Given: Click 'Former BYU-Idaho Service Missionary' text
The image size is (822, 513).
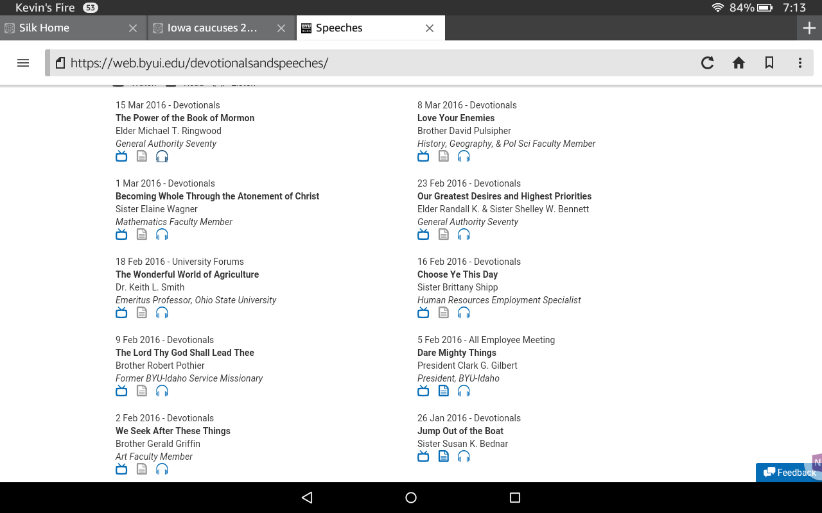Looking at the screenshot, I should coord(189,378).
